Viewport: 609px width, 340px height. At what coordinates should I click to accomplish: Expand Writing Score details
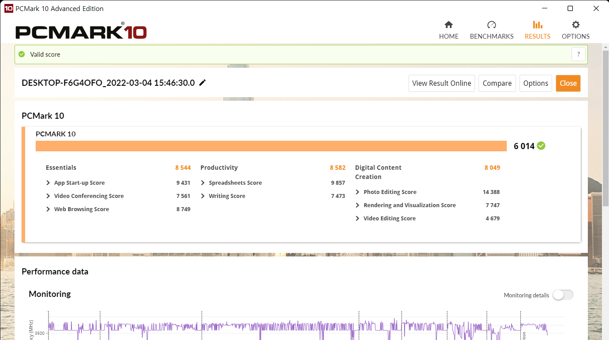(x=203, y=196)
